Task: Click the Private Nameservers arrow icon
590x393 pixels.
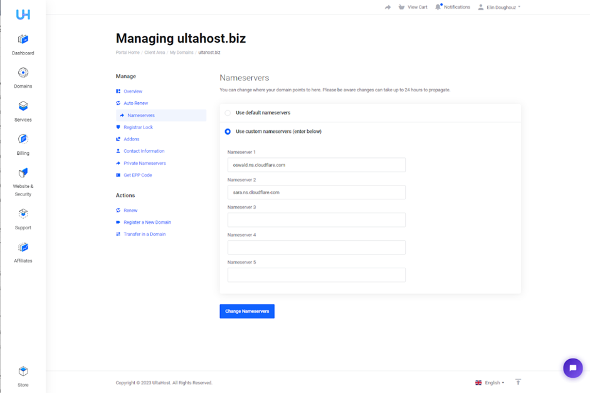Action: coord(118,163)
